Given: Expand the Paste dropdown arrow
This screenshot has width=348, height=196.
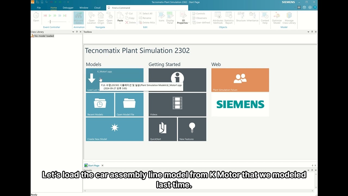Looking at the screenshot, I should (x=120, y=23).
